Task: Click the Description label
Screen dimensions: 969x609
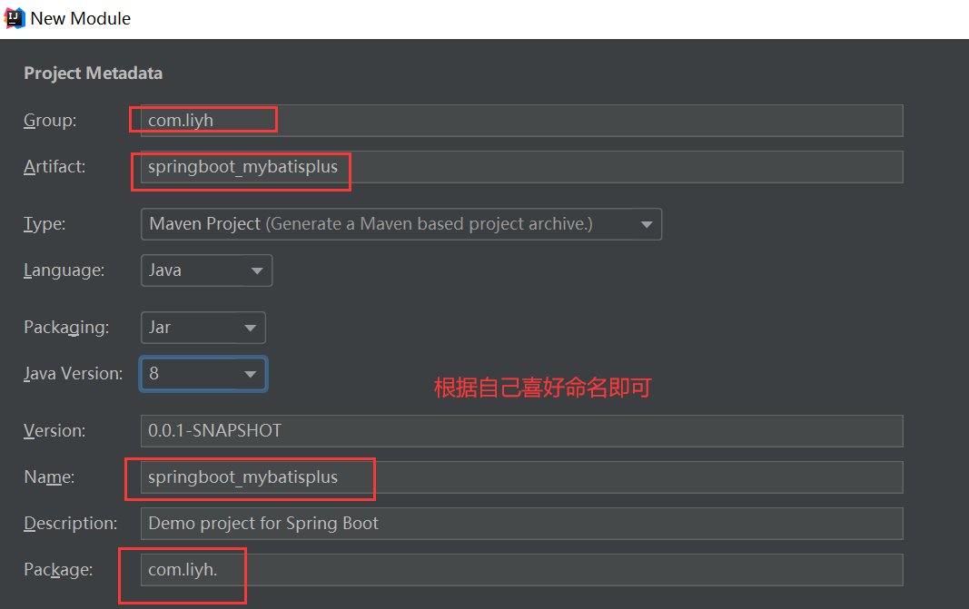Action: point(71,523)
